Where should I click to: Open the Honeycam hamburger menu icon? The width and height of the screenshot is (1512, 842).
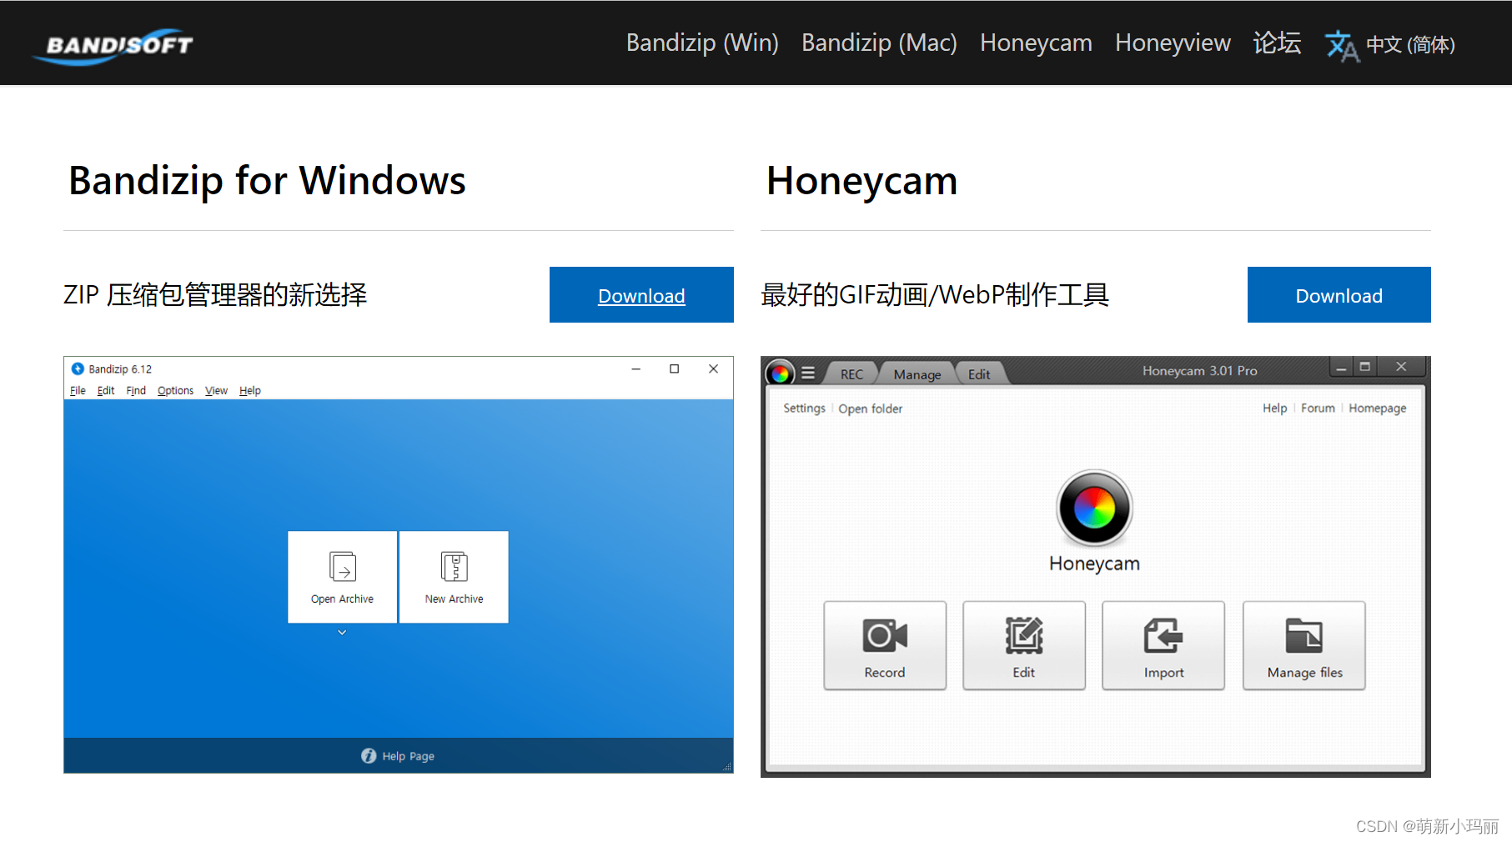[x=808, y=373]
